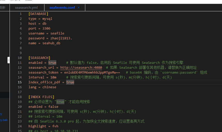This screenshot has width=222, height=132.
Task: Click 'true' after index_office_pdf
Action: pyautogui.click(x=70, y=82)
